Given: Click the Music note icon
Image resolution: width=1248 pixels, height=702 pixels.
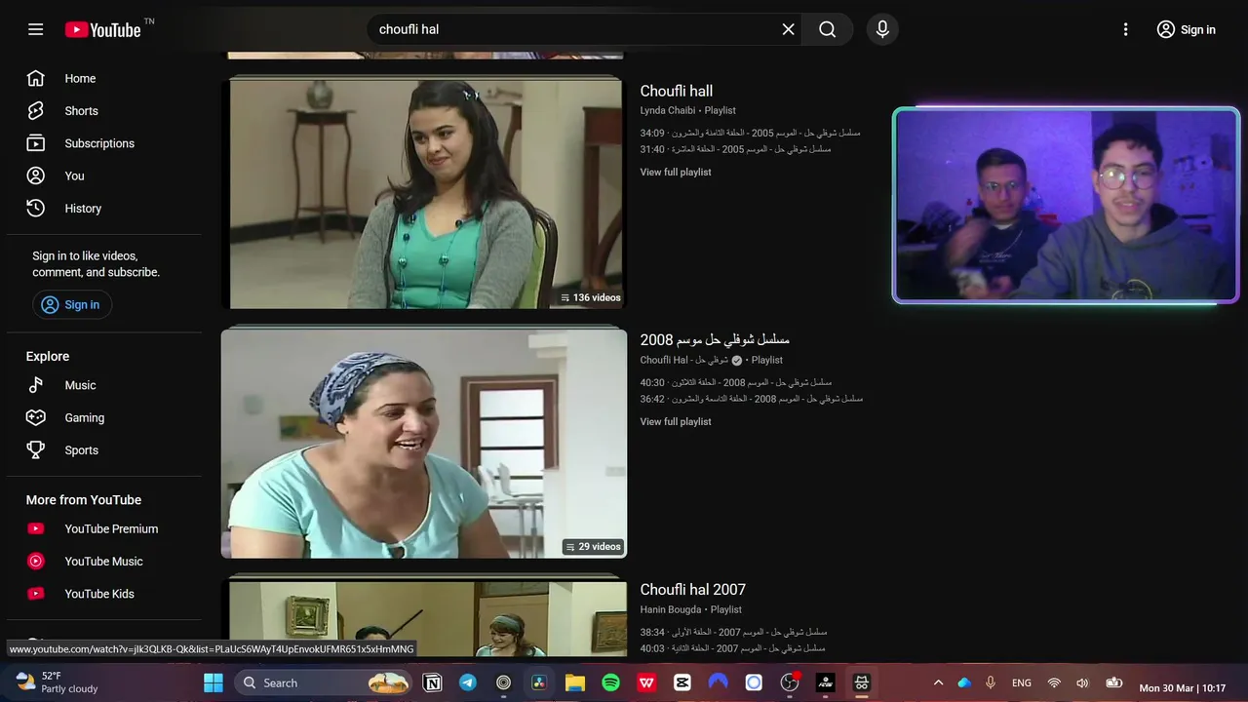Looking at the screenshot, I should (x=36, y=385).
